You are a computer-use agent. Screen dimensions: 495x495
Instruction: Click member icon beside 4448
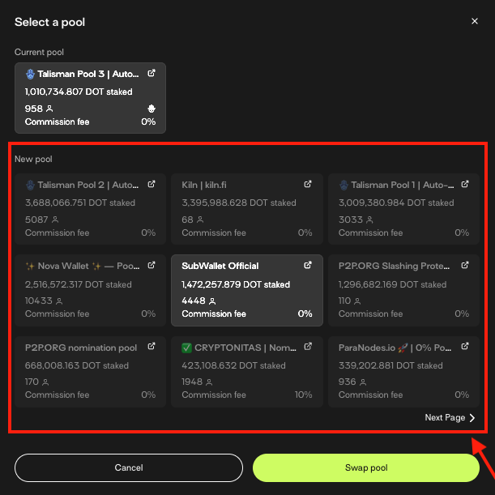click(x=212, y=301)
